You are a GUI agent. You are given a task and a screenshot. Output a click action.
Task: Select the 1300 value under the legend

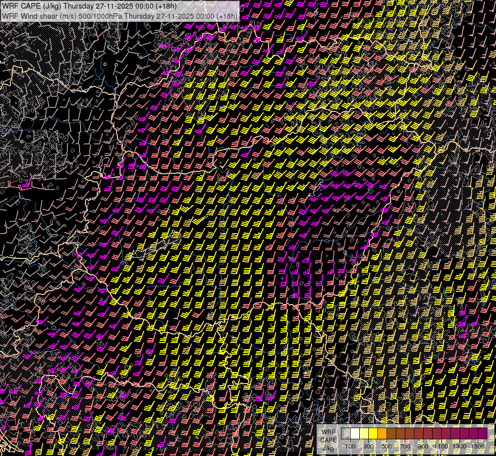pos(460,446)
